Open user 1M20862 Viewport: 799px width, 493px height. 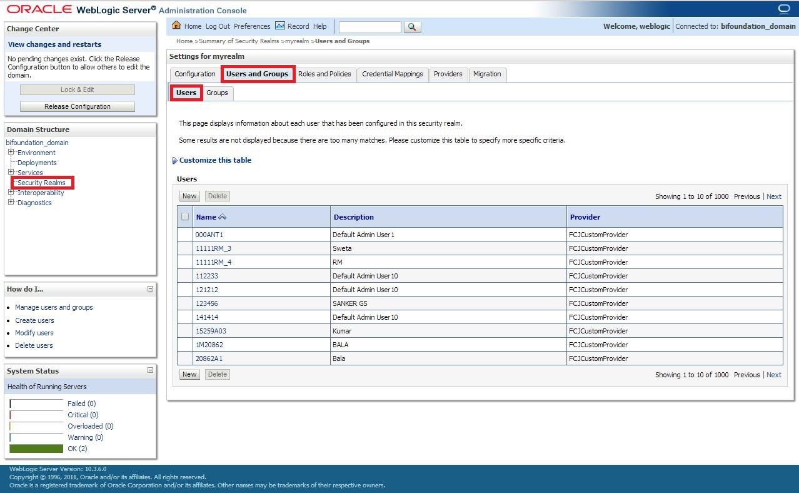(x=209, y=345)
